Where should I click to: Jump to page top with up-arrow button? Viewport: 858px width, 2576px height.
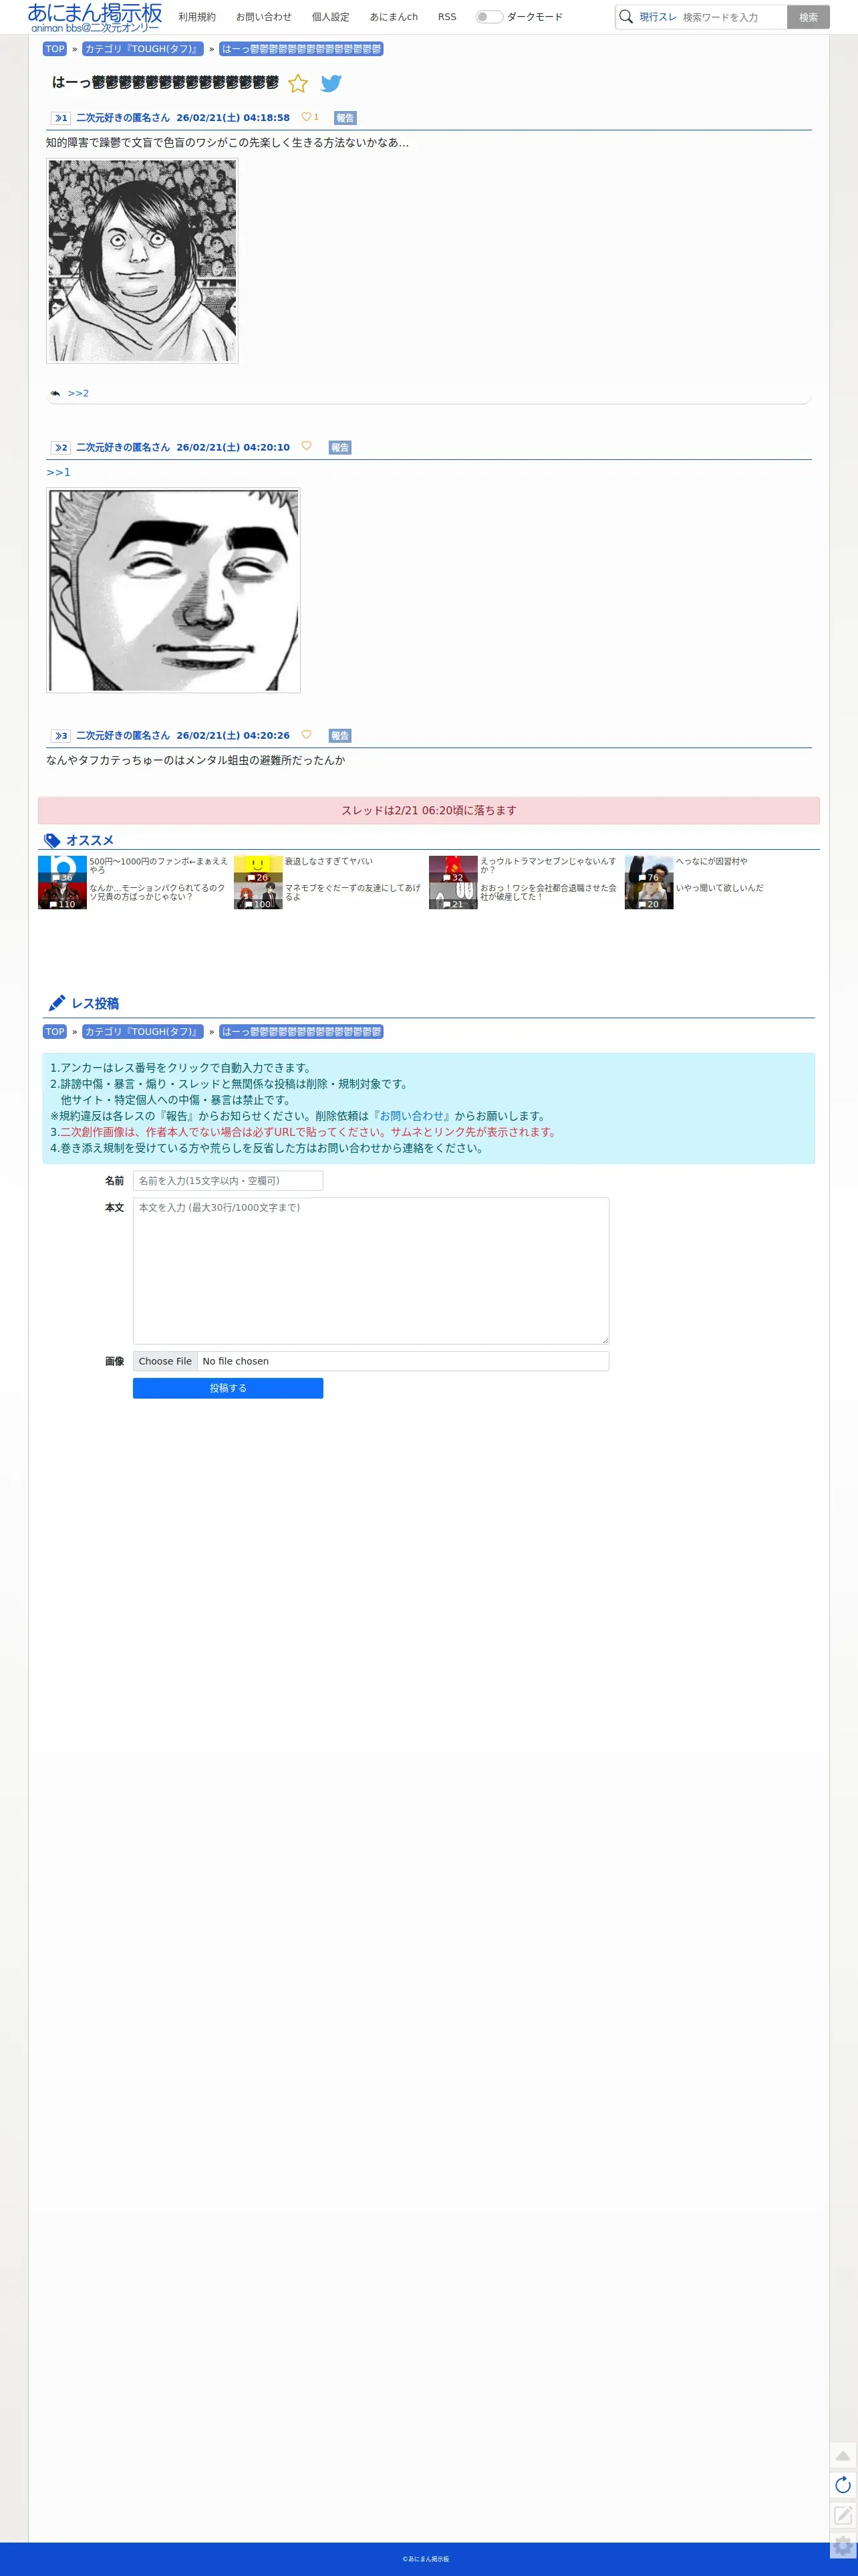[x=843, y=2455]
